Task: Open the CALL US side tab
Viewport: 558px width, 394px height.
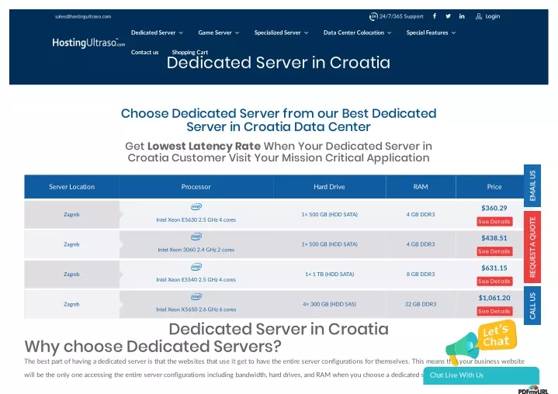Action: tap(532, 306)
